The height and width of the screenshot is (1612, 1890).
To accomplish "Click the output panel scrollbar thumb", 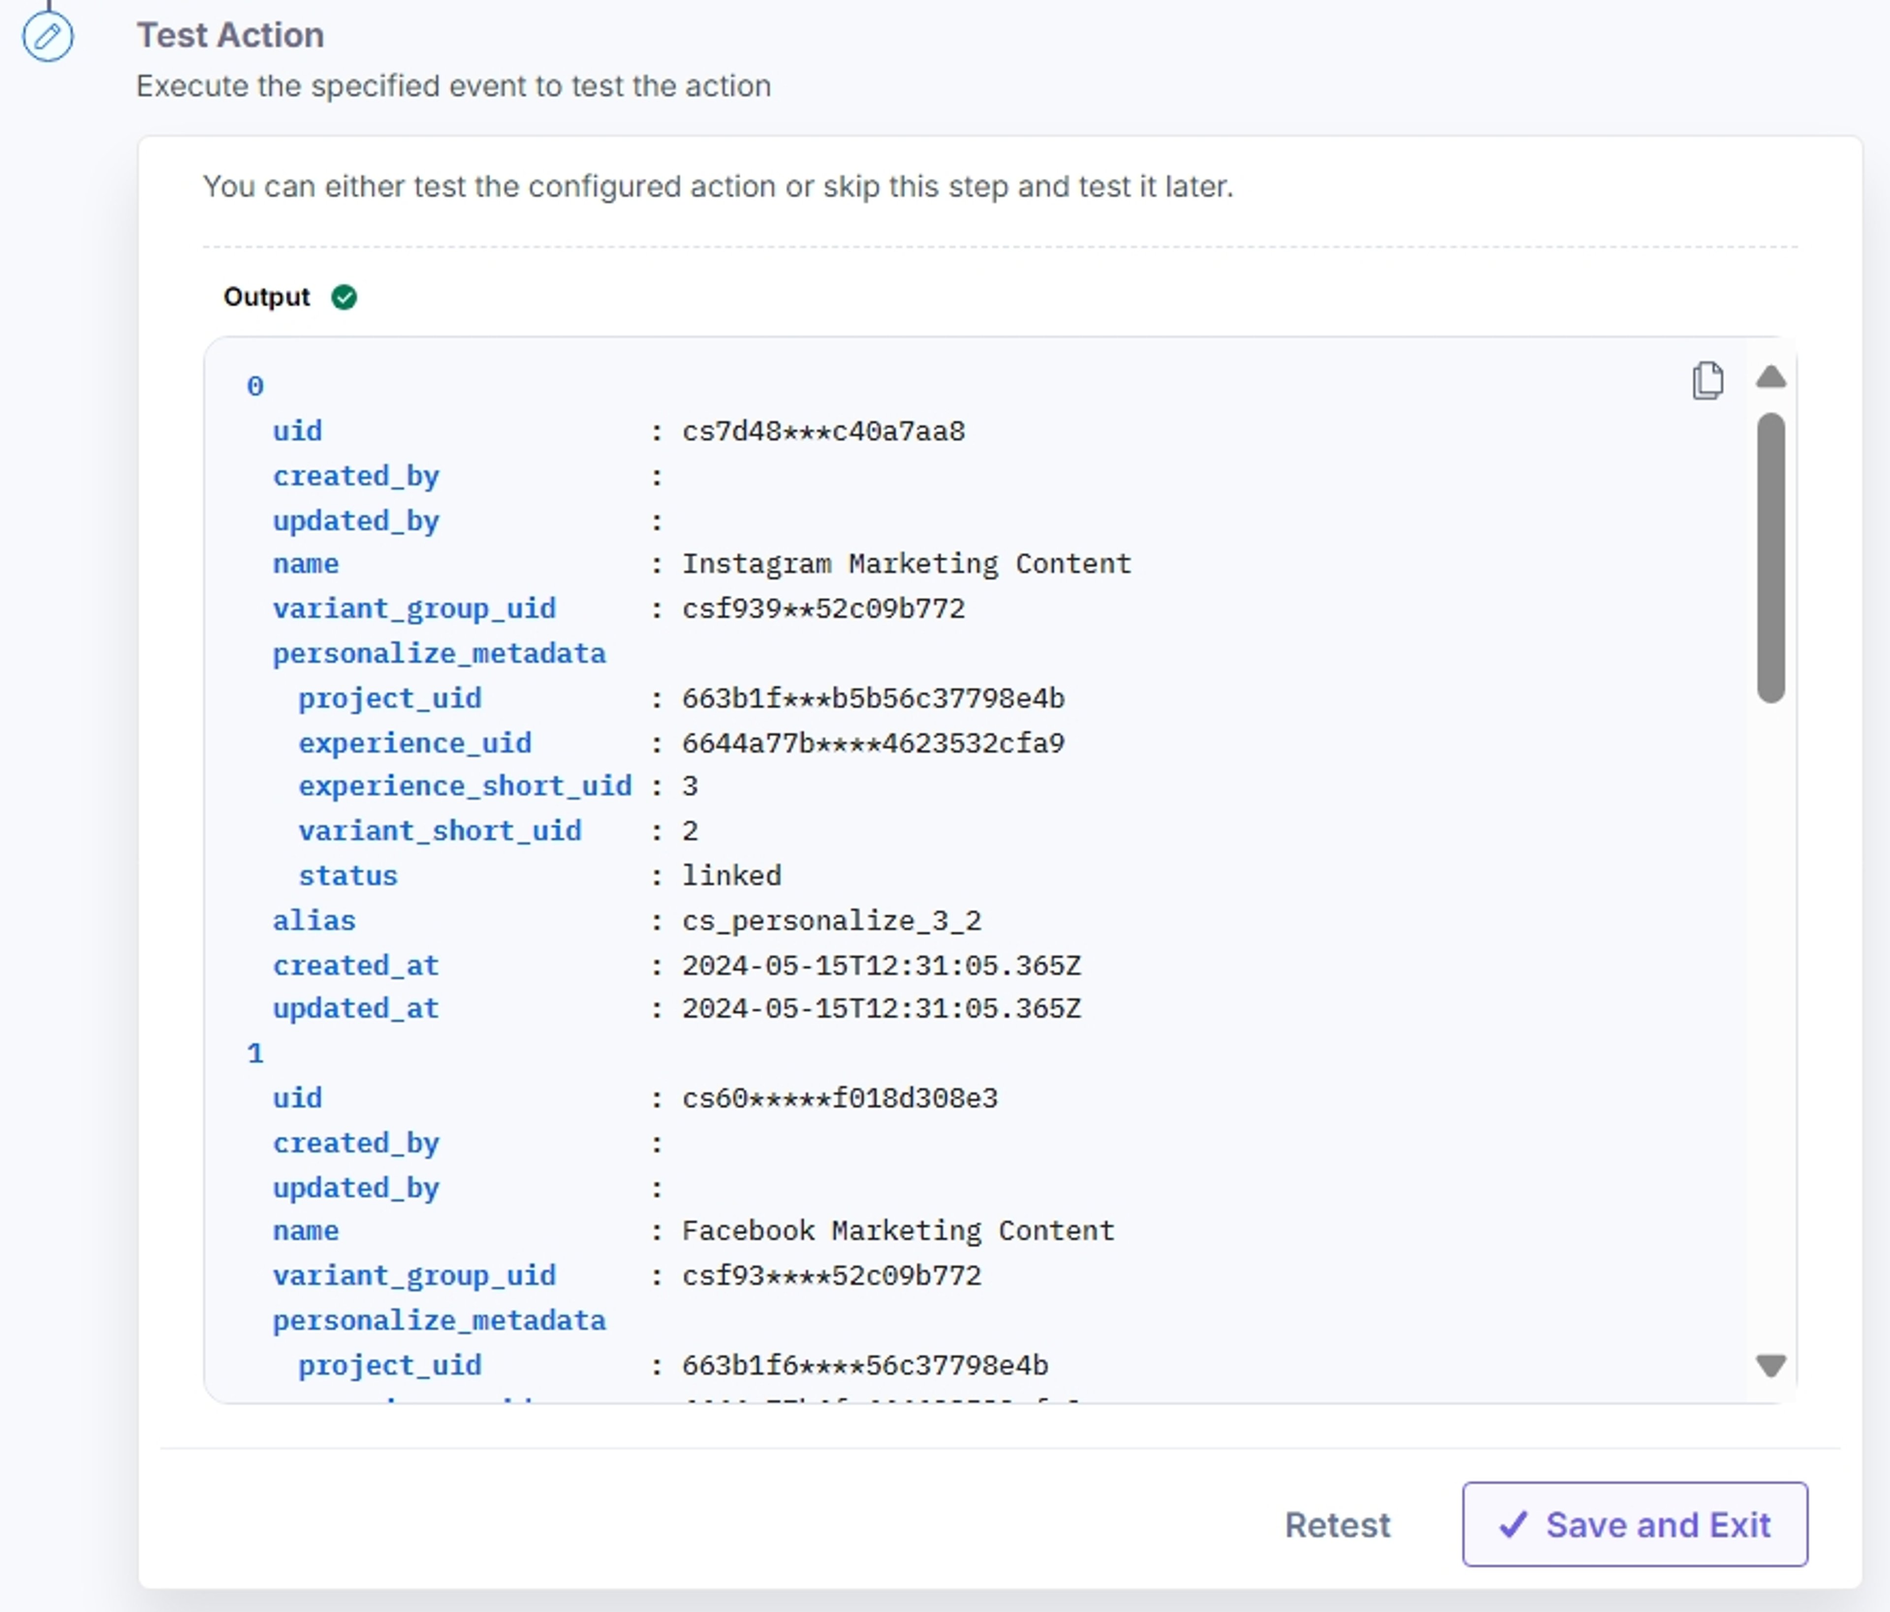I will click(x=1770, y=557).
